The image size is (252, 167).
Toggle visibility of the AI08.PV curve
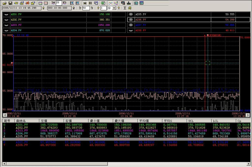(x=131, y=30)
